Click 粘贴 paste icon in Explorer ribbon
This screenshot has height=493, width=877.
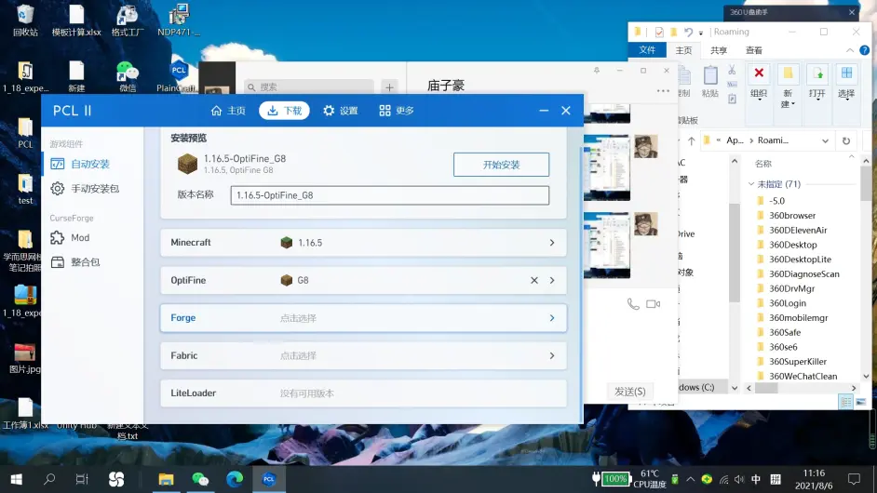click(709, 82)
